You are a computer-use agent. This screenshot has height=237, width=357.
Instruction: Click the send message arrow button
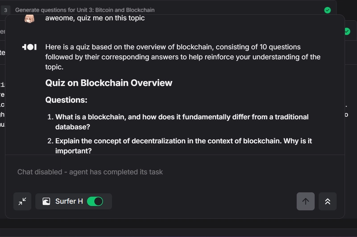tap(306, 201)
